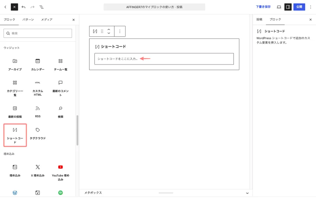Click the ウィジェット category heading
The image size is (316, 198).
pyautogui.click(x=12, y=48)
